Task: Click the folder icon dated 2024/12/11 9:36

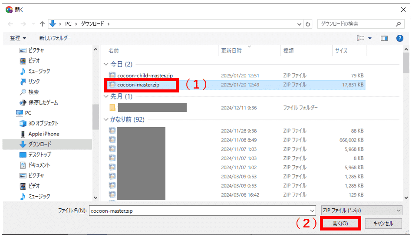Action: point(112,108)
